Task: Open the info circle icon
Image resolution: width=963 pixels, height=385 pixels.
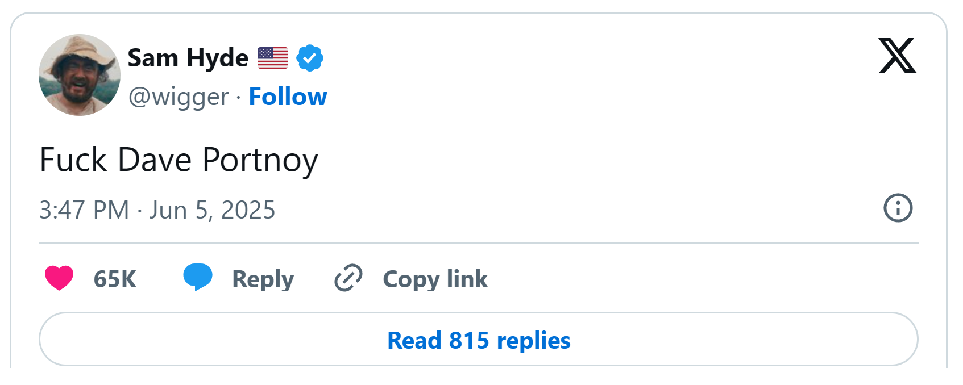Action: click(898, 208)
